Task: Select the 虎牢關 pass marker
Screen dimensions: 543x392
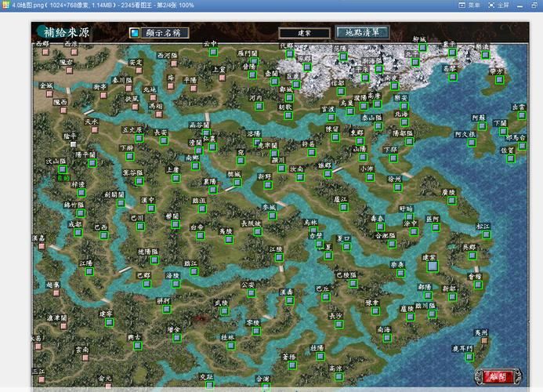Action: (274, 154)
